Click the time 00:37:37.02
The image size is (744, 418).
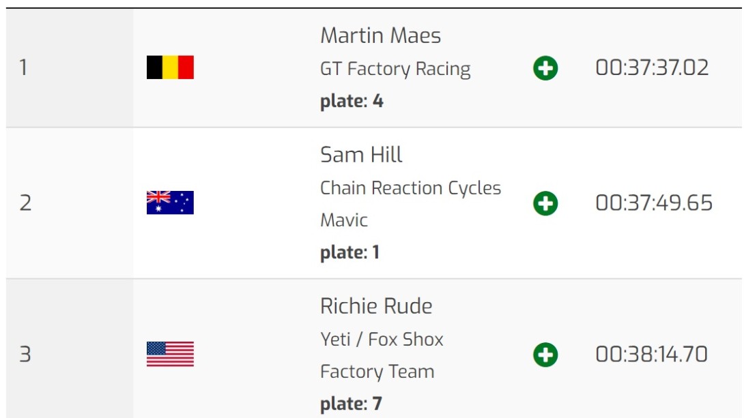click(x=652, y=68)
